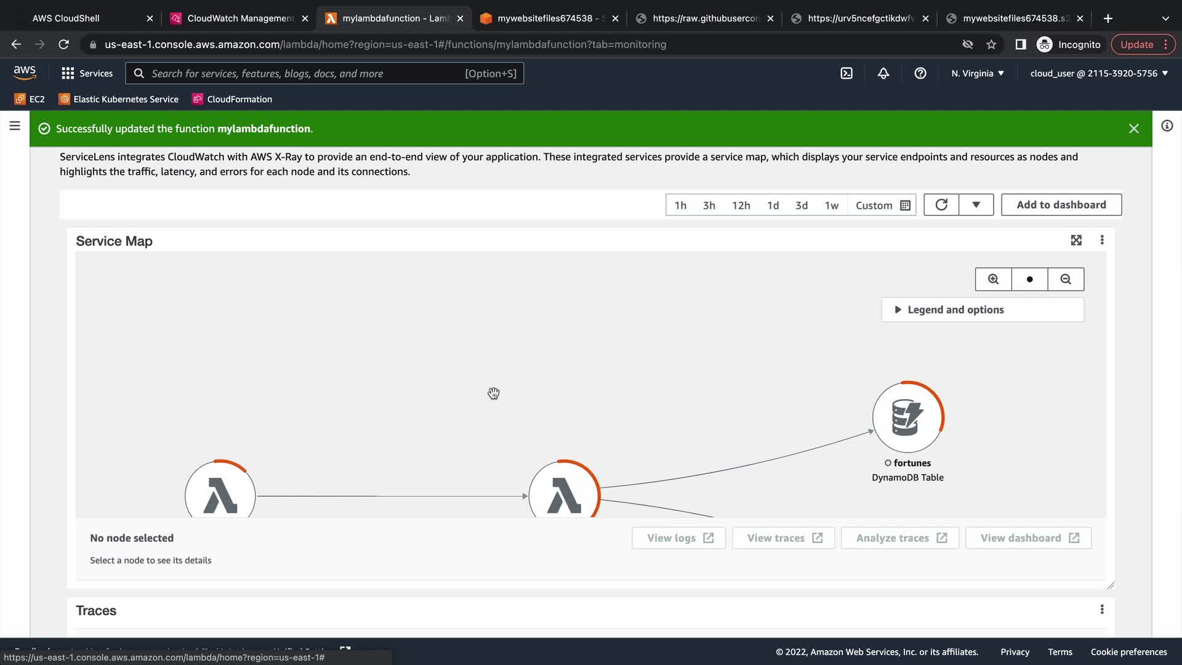Dismiss the green success banner
Screen dimensions: 1182x665
point(1133,129)
